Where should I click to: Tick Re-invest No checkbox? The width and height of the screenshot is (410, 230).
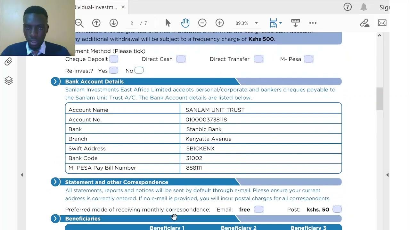point(139,71)
